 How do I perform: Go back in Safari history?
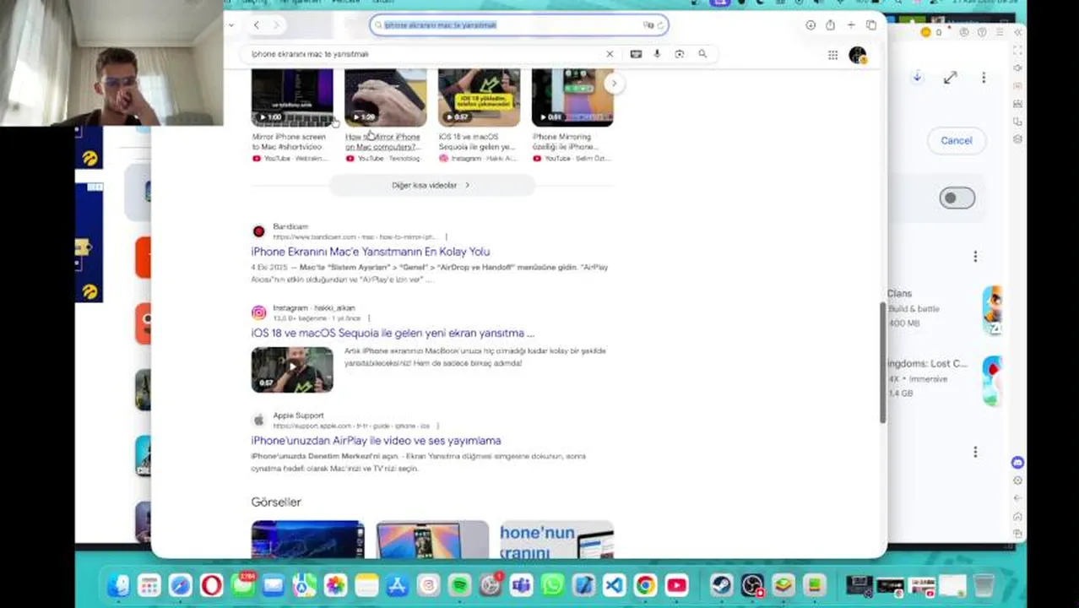coord(257,25)
